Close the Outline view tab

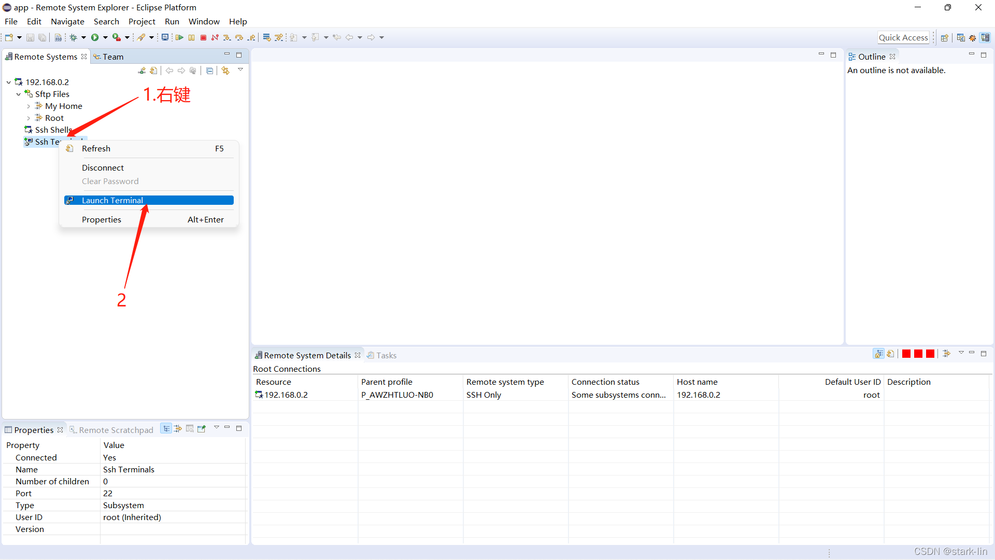click(x=892, y=57)
